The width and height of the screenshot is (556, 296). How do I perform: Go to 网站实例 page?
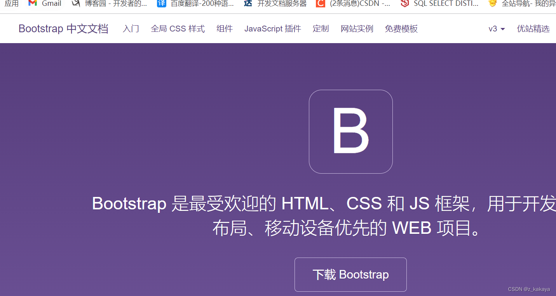(357, 29)
